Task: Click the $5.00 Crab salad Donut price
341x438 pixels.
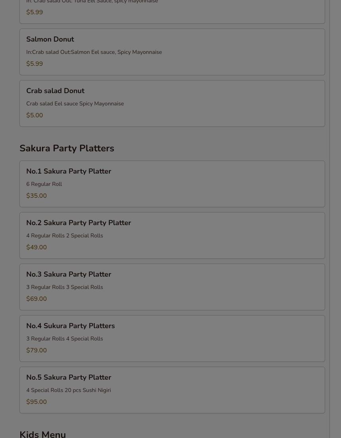Action: (34, 115)
